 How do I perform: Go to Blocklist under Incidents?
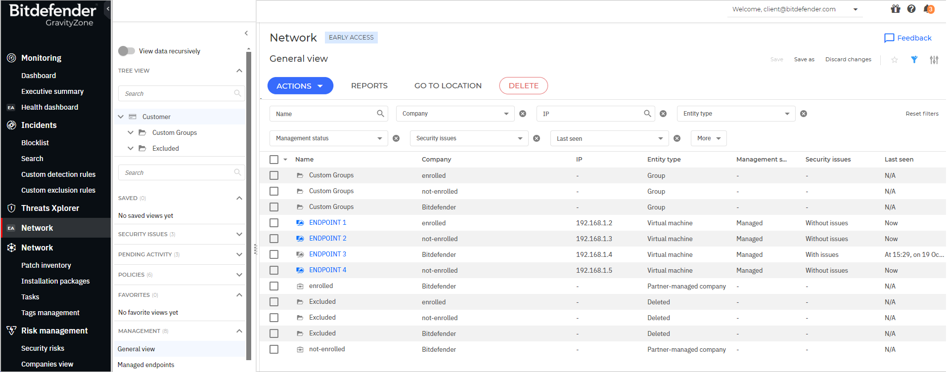tap(35, 143)
